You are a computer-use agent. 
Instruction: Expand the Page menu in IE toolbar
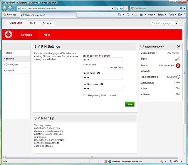point(152,14)
